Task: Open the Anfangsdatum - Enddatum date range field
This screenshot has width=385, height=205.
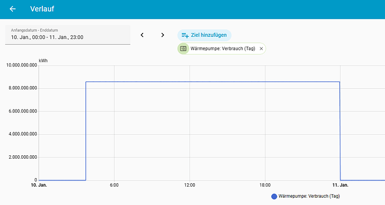Action: tap(68, 35)
